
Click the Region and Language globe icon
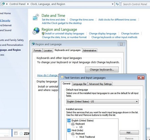coord(36,31)
